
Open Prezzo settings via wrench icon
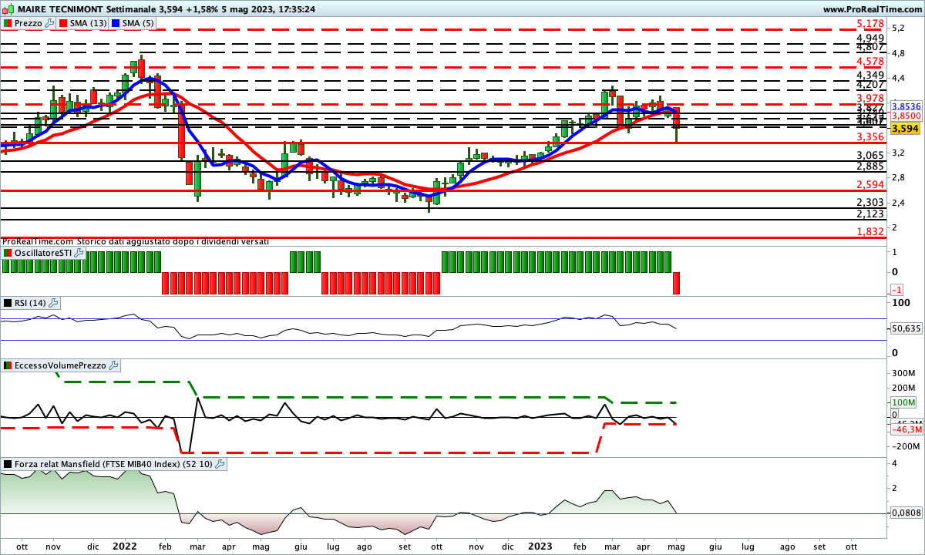[50, 23]
